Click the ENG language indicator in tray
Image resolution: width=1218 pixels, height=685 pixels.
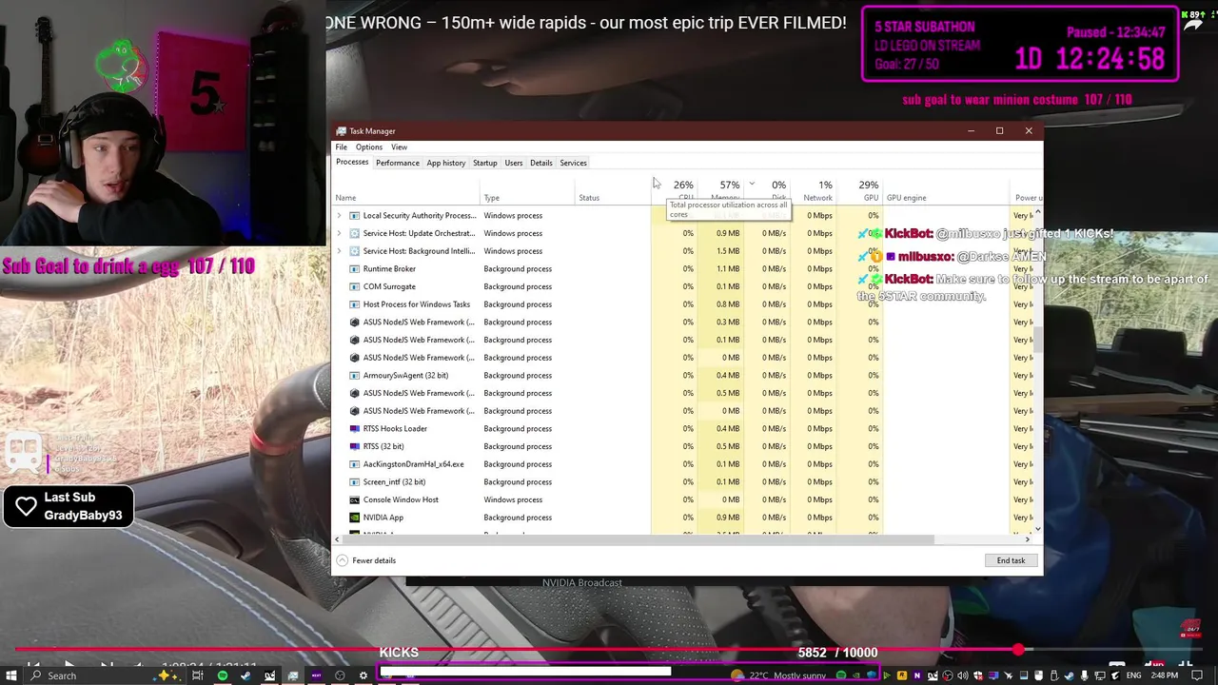[1134, 675]
